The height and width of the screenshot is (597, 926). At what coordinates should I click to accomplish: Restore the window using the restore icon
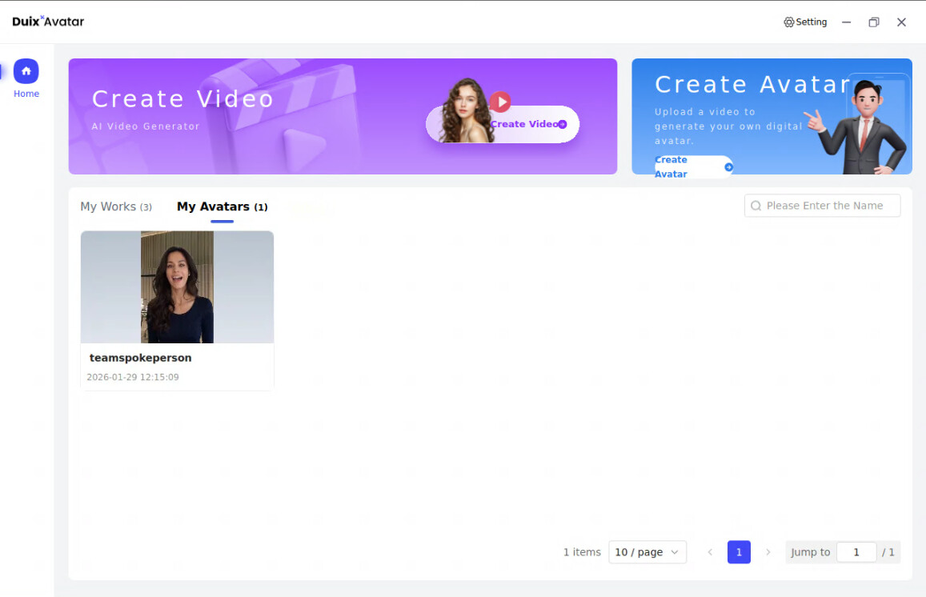point(873,22)
